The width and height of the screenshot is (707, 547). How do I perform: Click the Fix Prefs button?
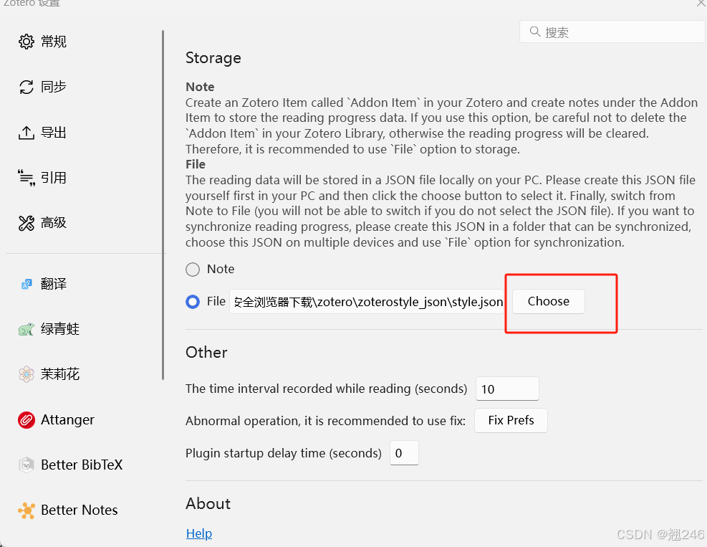(511, 421)
